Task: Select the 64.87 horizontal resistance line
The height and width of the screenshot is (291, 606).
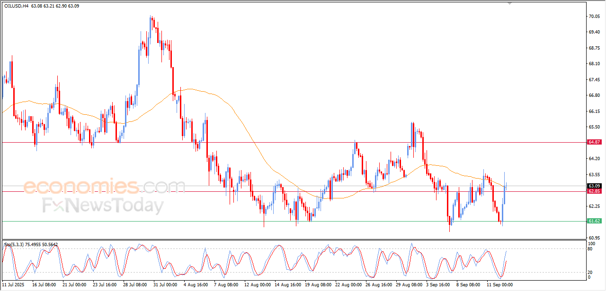Action: click(294, 142)
